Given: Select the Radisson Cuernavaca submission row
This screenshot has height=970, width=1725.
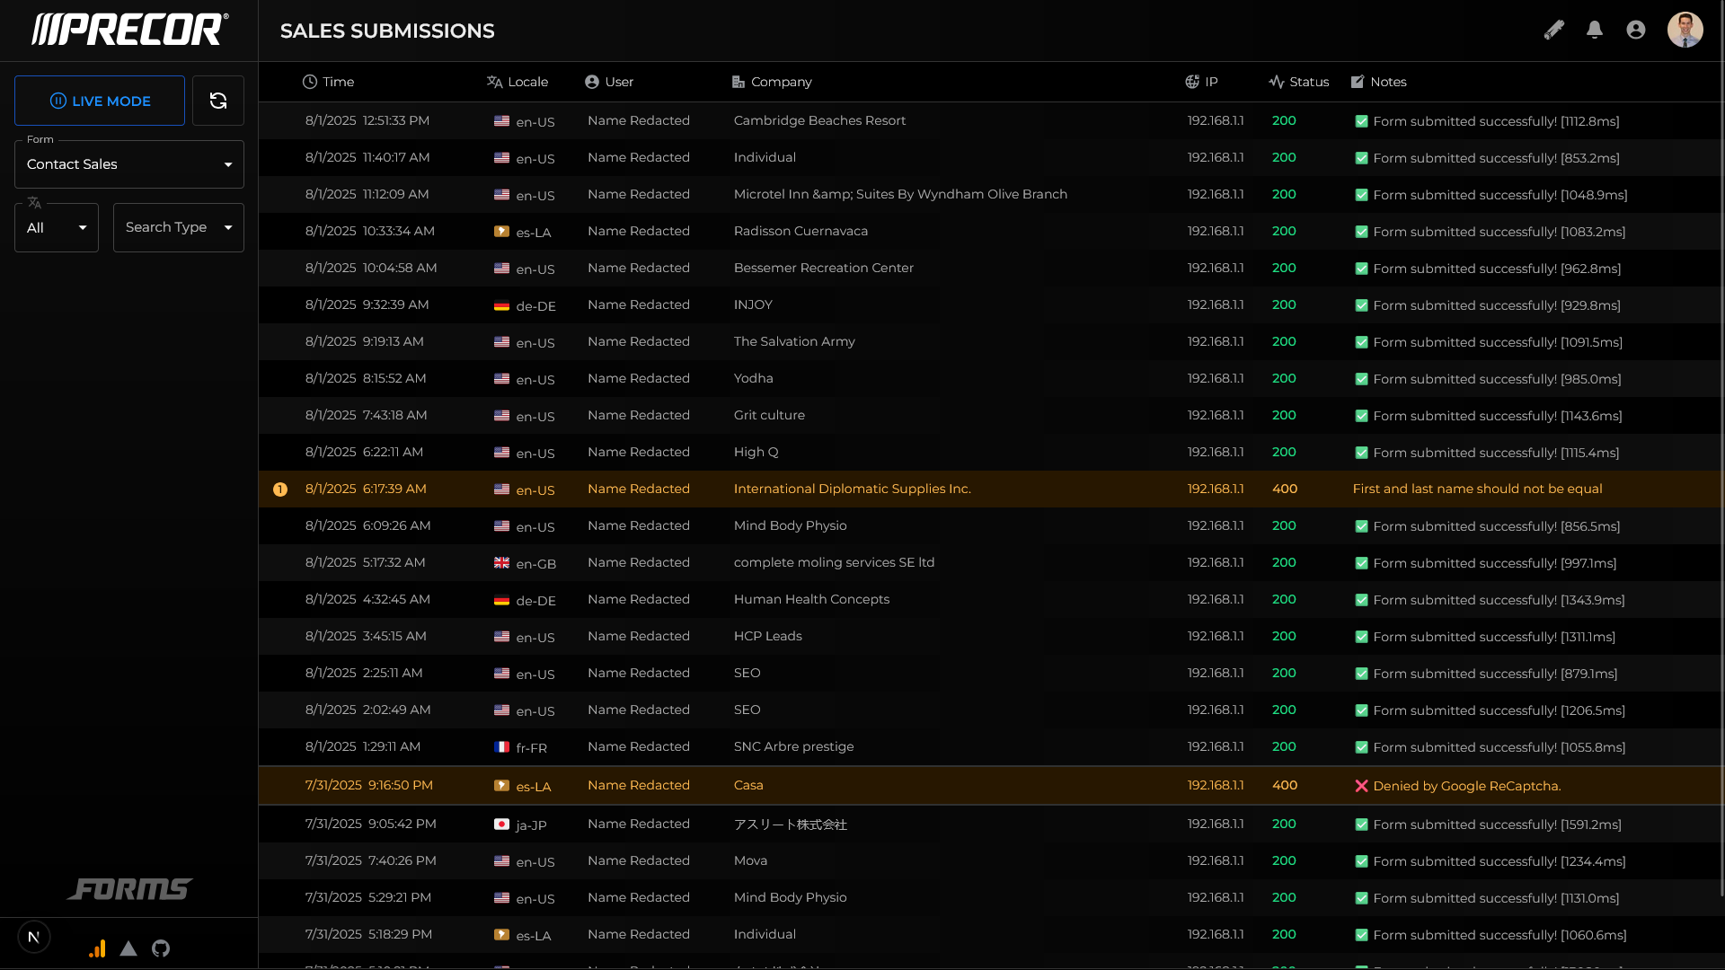Looking at the screenshot, I should pyautogui.click(x=800, y=231).
